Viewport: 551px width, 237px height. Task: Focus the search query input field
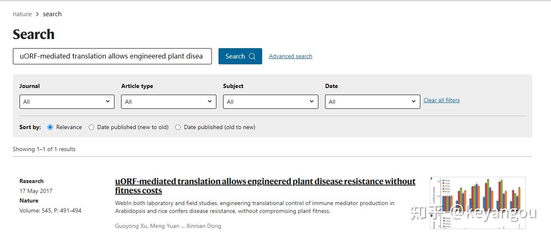point(112,56)
